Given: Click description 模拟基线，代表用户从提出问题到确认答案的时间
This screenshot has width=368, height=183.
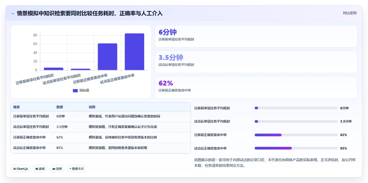Looking at the screenshot, I should (x=124, y=116).
